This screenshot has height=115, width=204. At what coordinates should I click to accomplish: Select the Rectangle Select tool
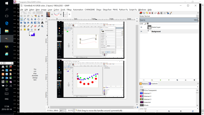(21, 16)
